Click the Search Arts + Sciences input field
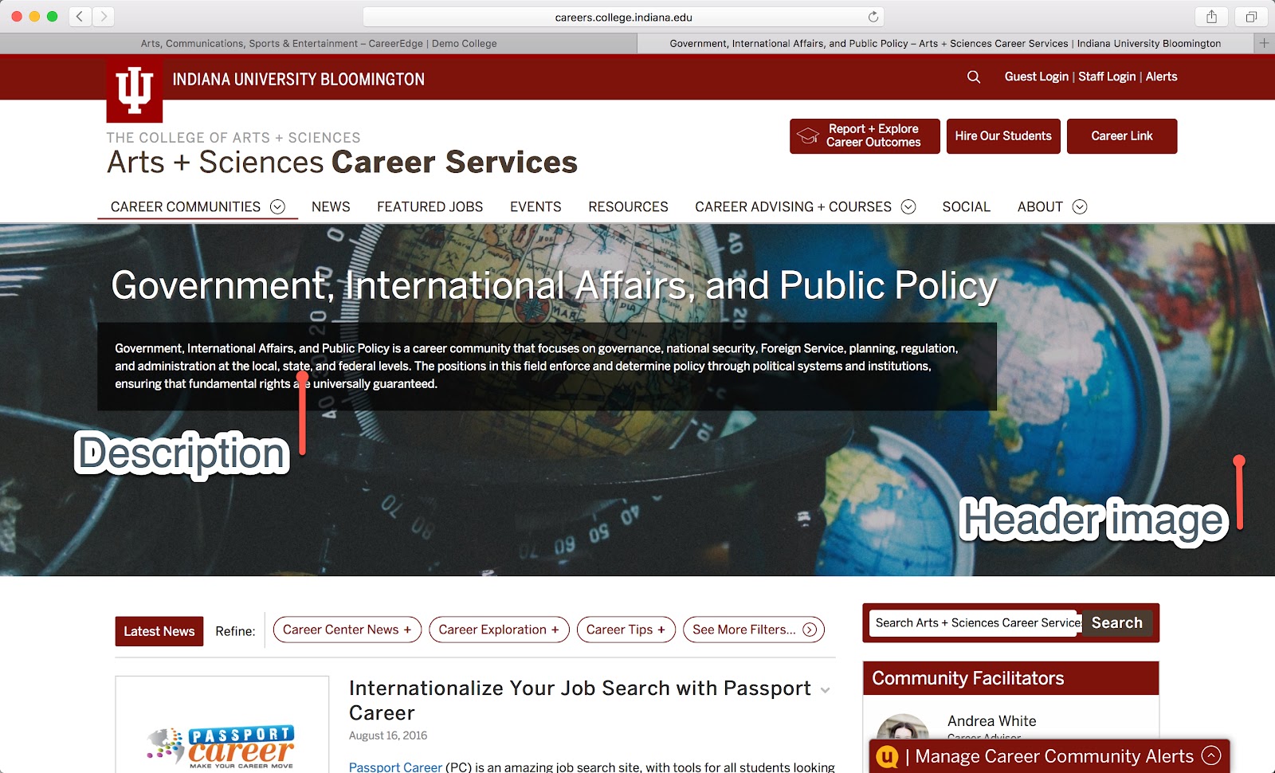The width and height of the screenshot is (1275, 773). tap(976, 623)
